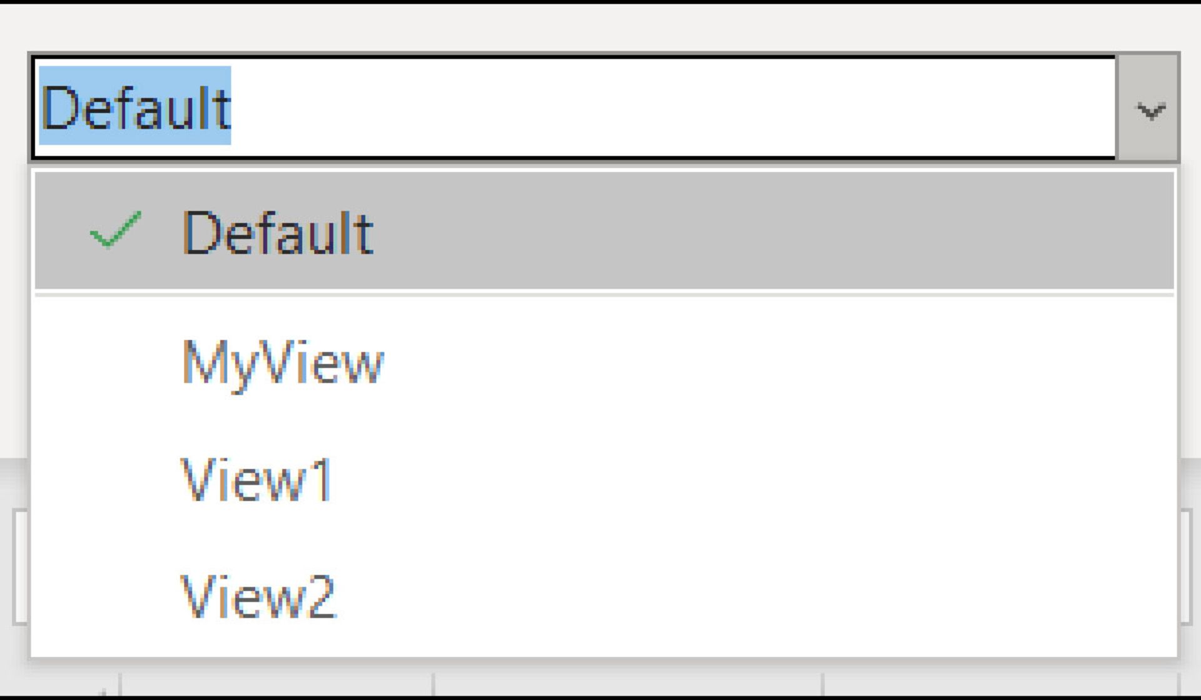Click inside the Default text field
Viewport: 1201px width, 700px height.
point(574,107)
